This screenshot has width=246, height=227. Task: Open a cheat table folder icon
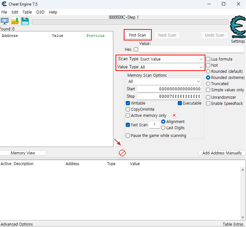tap(15, 21)
